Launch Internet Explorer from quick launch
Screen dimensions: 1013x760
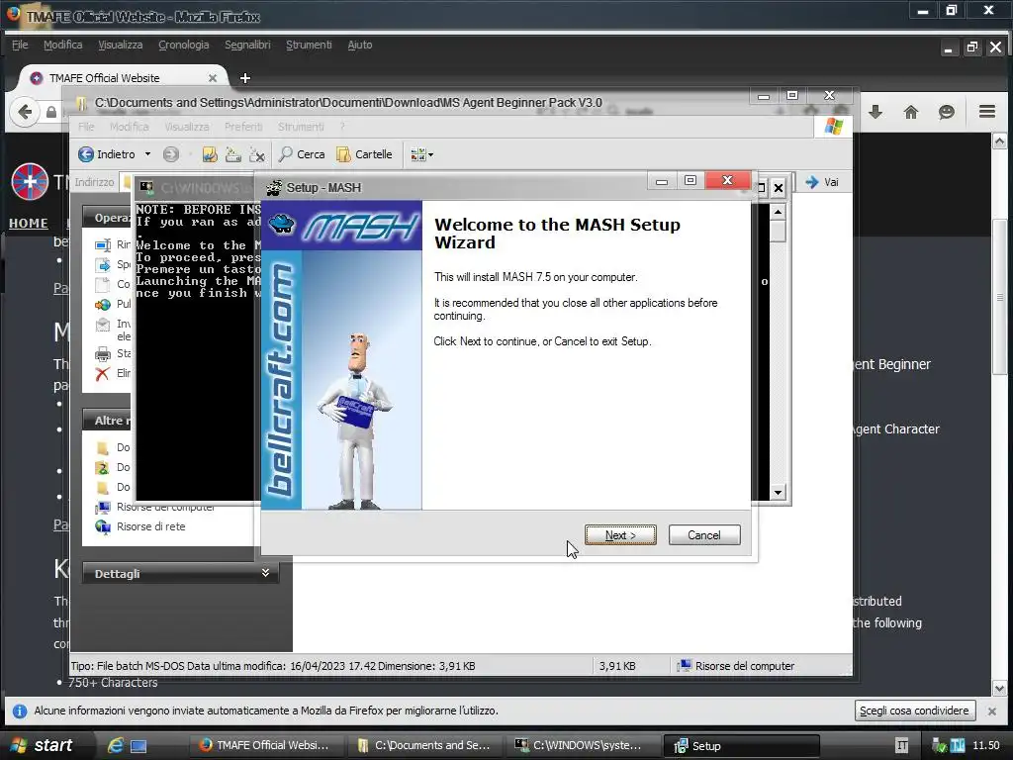pyautogui.click(x=116, y=745)
